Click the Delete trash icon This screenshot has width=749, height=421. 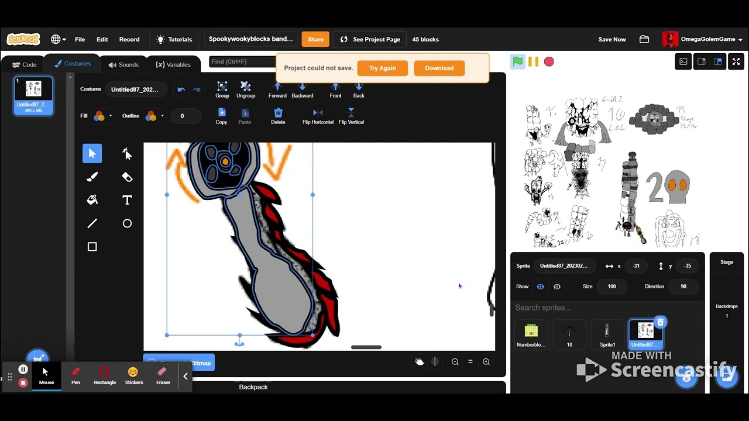[278, 112]
